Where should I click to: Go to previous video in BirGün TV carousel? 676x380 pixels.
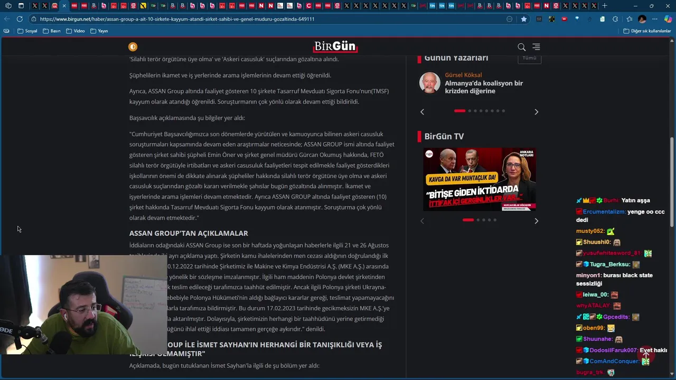(x=422, y=221)
